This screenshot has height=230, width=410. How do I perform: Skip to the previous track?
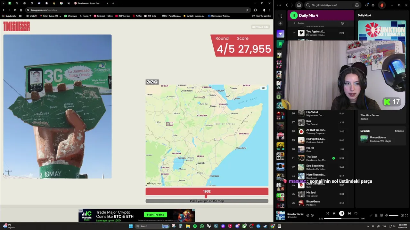click(334, 213)
